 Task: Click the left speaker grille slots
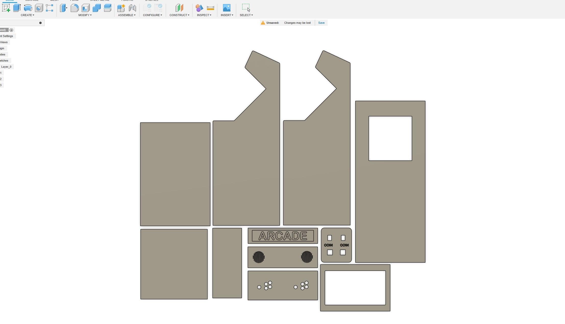259,257
